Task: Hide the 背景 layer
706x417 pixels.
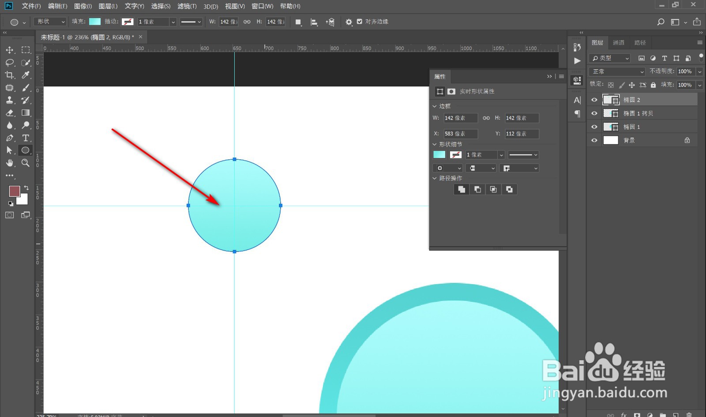Action: (594, 140)
